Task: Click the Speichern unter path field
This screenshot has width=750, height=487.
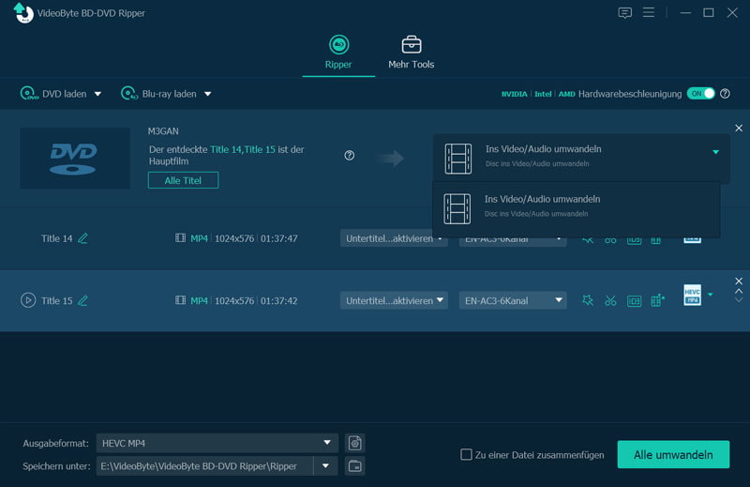Action: click(204, 466)
